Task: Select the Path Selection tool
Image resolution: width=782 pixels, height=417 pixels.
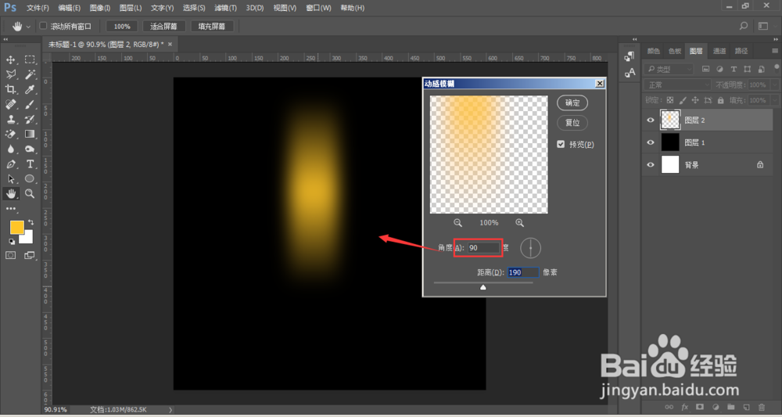Action: point(10,178)
